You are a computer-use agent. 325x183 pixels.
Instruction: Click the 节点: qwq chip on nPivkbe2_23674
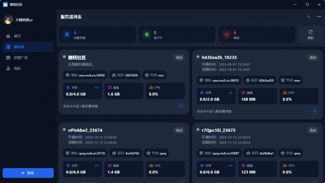(x=156, y=153)
